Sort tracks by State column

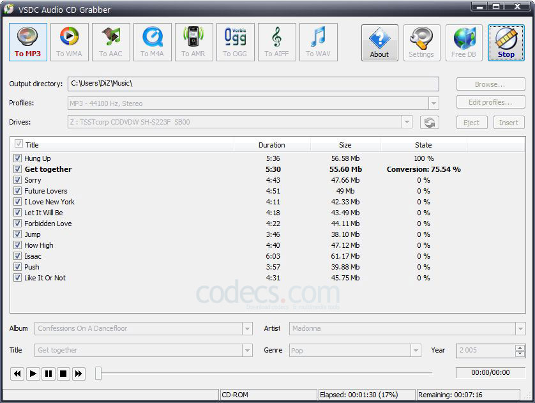pyautogui.click(x=423, y=145)
